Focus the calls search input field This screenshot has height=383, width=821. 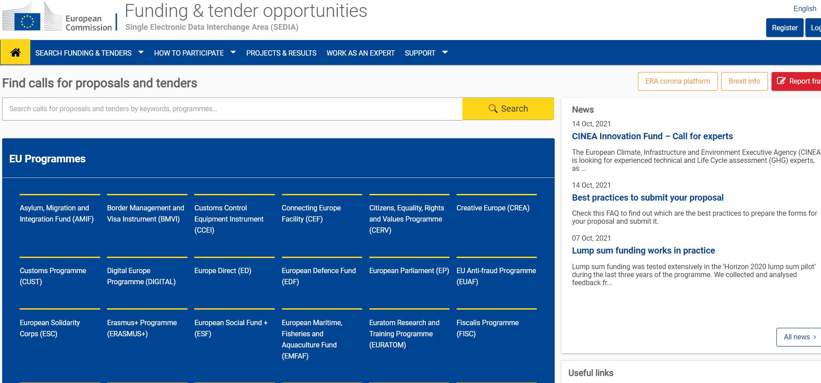click(232, 109)
